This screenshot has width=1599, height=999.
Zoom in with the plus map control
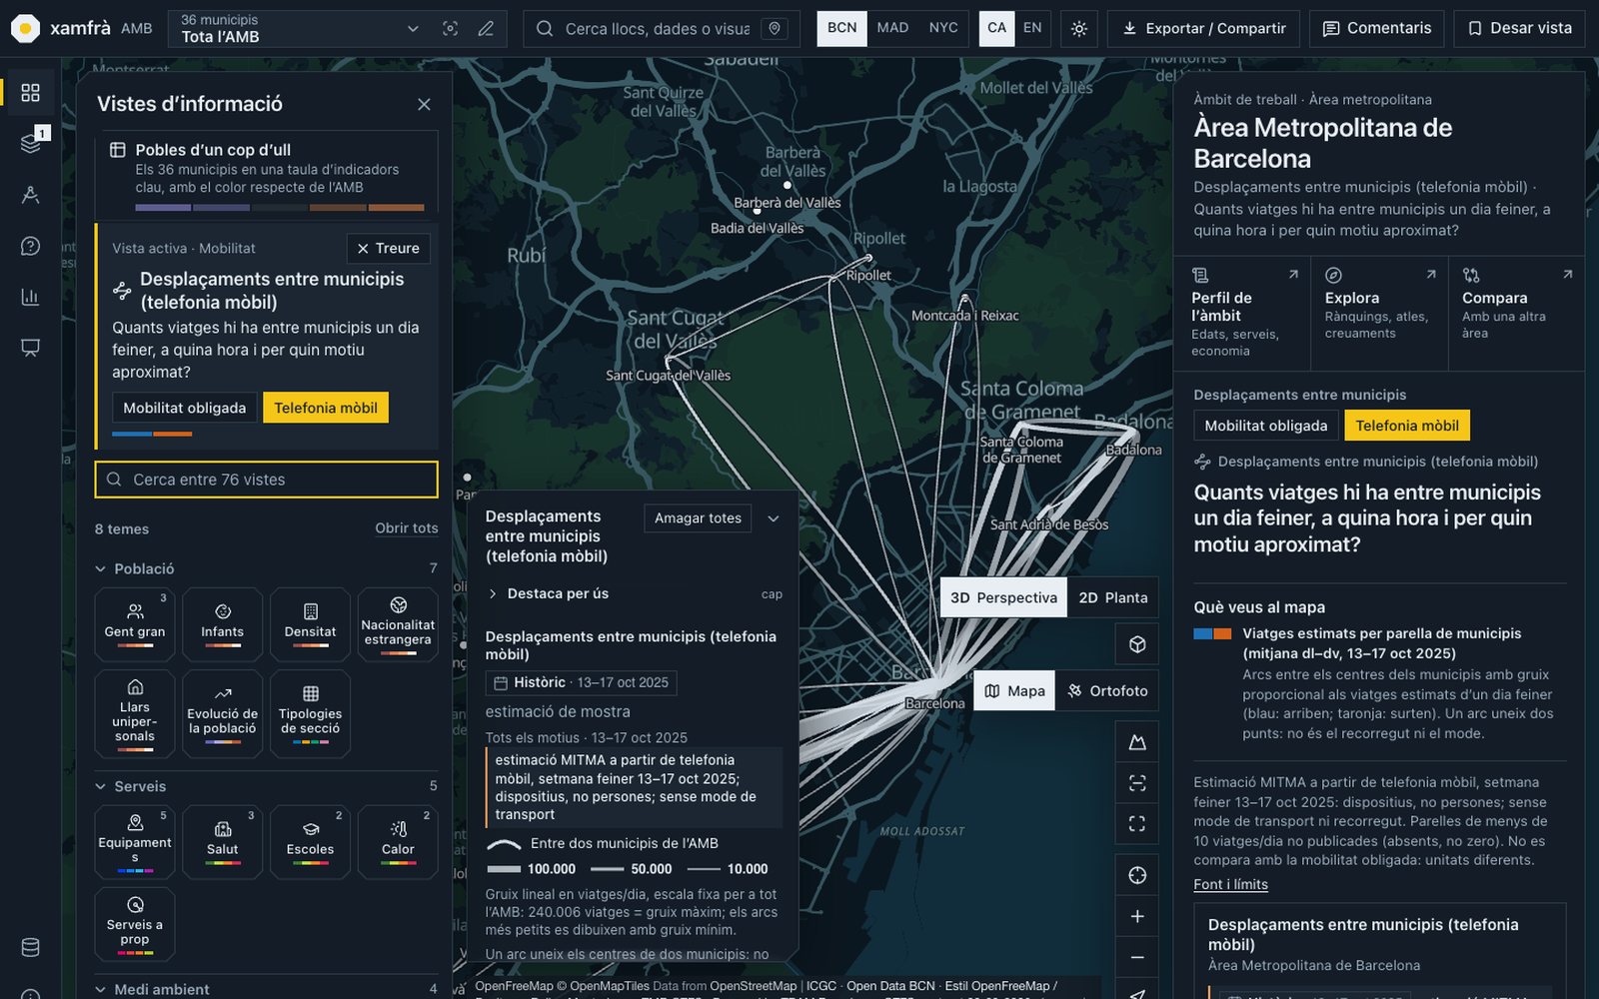1137,916
